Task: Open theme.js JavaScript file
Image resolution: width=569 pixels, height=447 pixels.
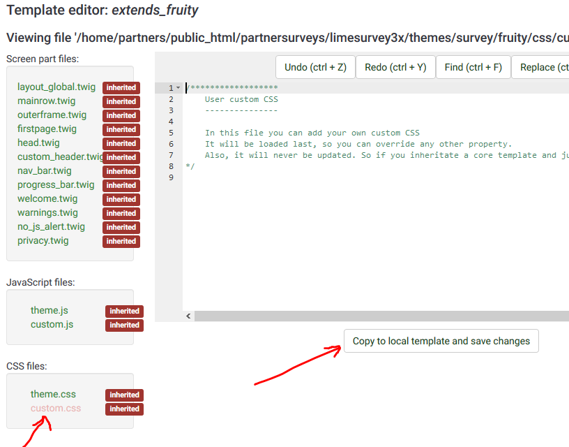Action: (x=50, y=311)
